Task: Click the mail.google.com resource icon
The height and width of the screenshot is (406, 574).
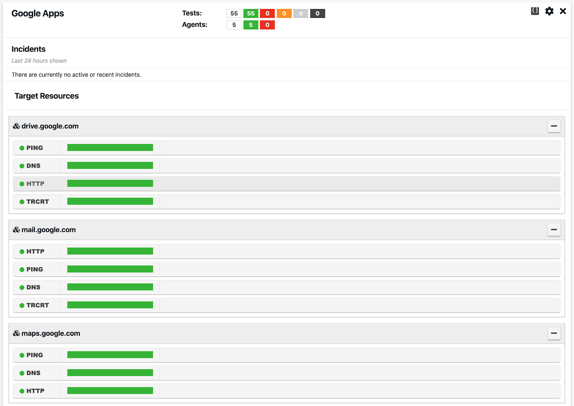Action: coord(17,230)
